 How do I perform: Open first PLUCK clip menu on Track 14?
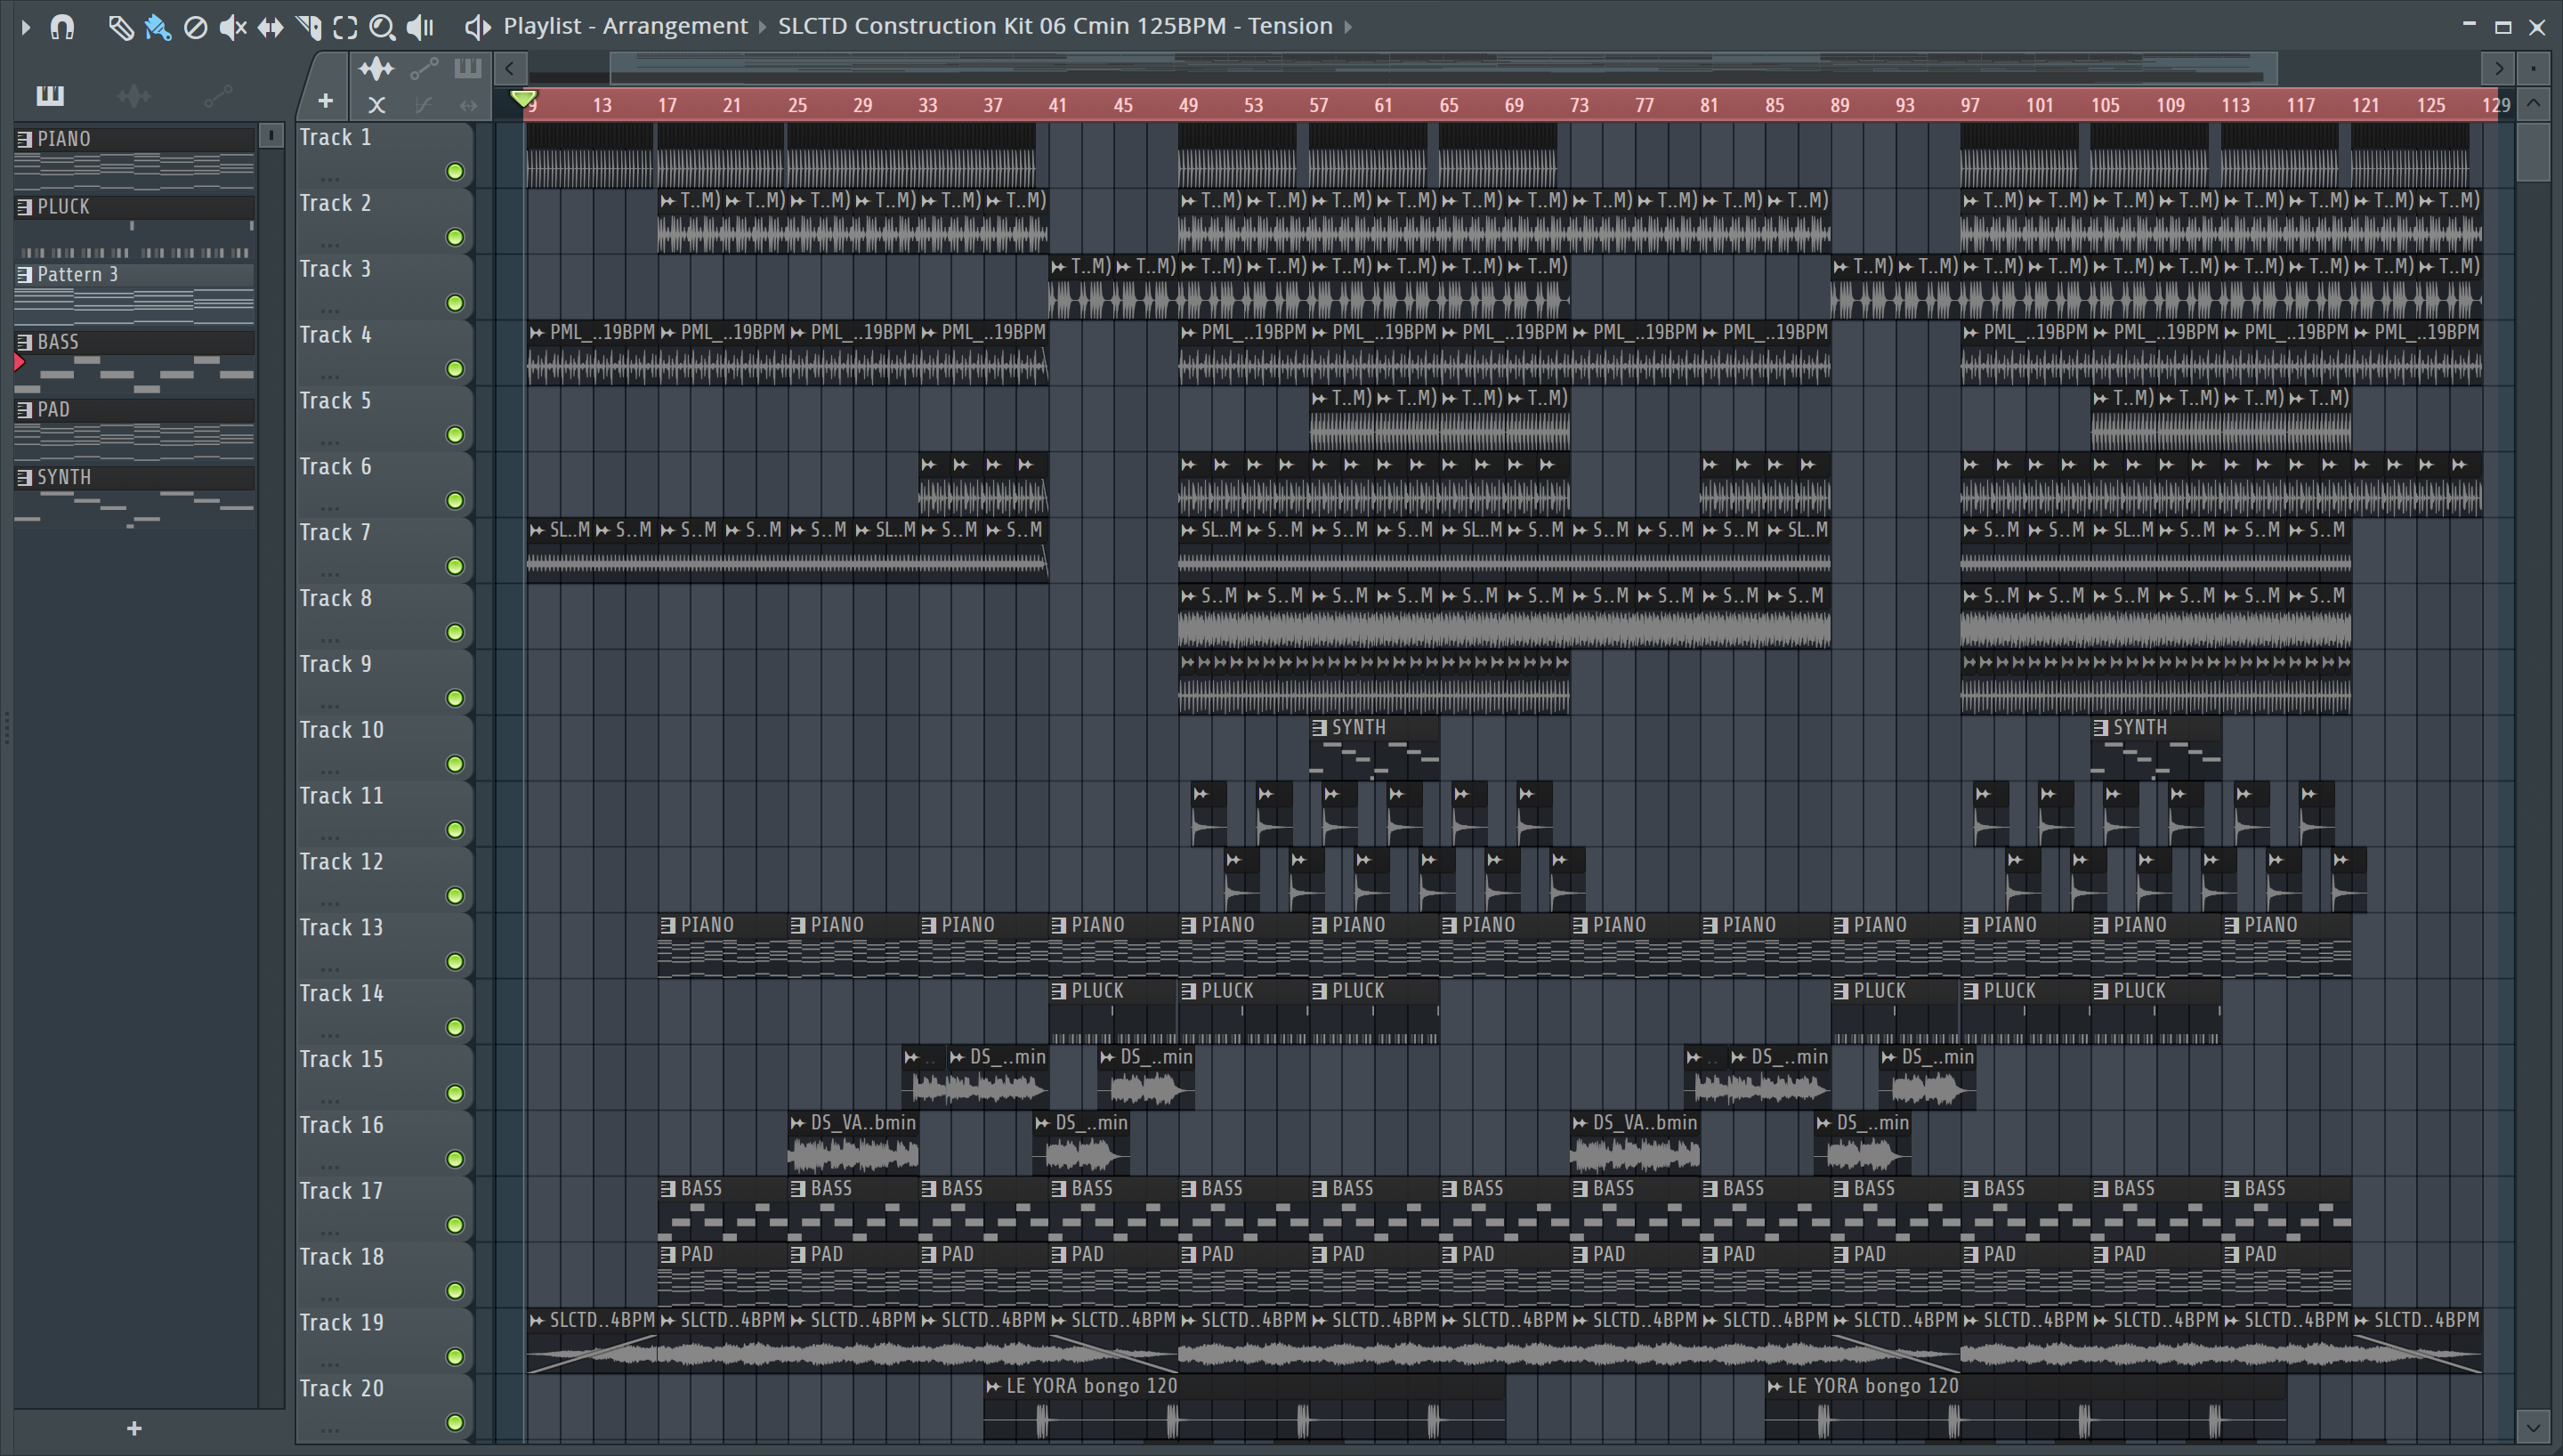coord(1059,991)
